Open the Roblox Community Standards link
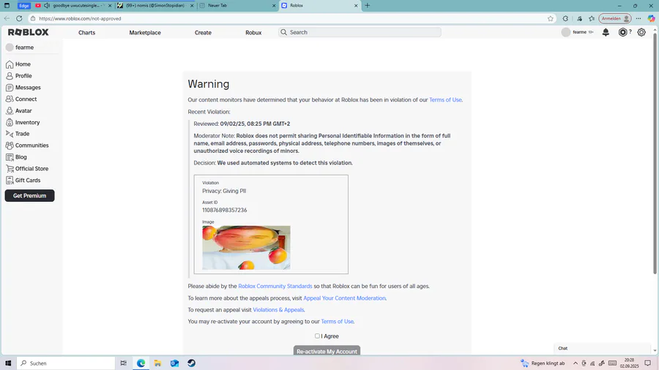Screen dimensions: 659x370 pos(275,286)
